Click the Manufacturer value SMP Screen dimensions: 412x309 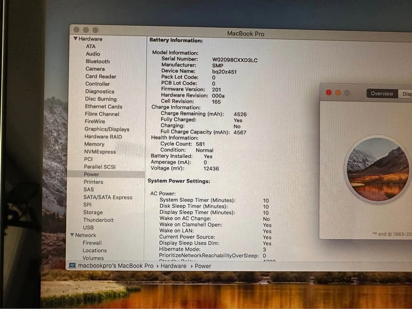(218, 66)
